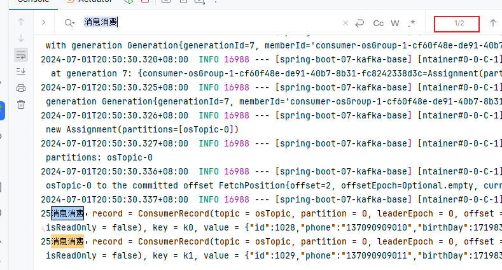
Task: Click INFO on the 30.320 log line
Action: [209, 59]
